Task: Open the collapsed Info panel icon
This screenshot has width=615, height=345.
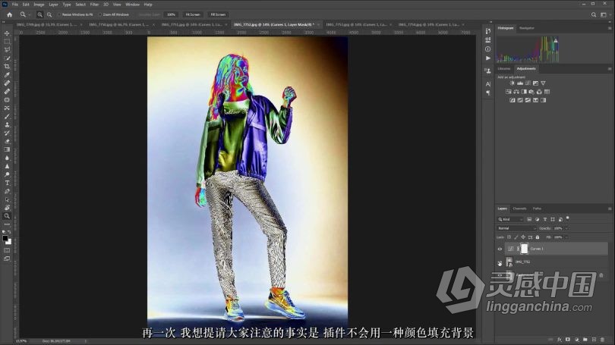Action: point(487,49)
